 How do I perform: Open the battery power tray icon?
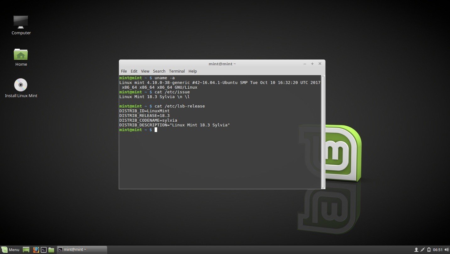429,250
